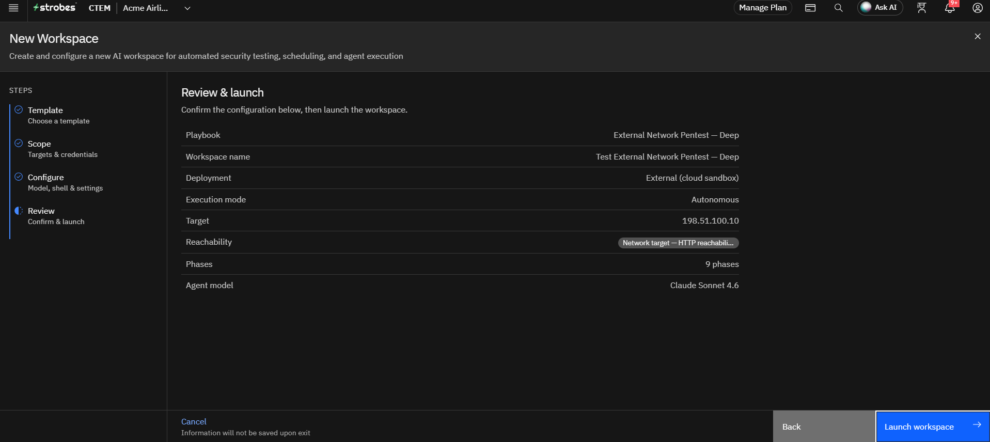
Task: Click the Claude Sonnet 4.6 agent model value
Action: click(x=704, y=286)
